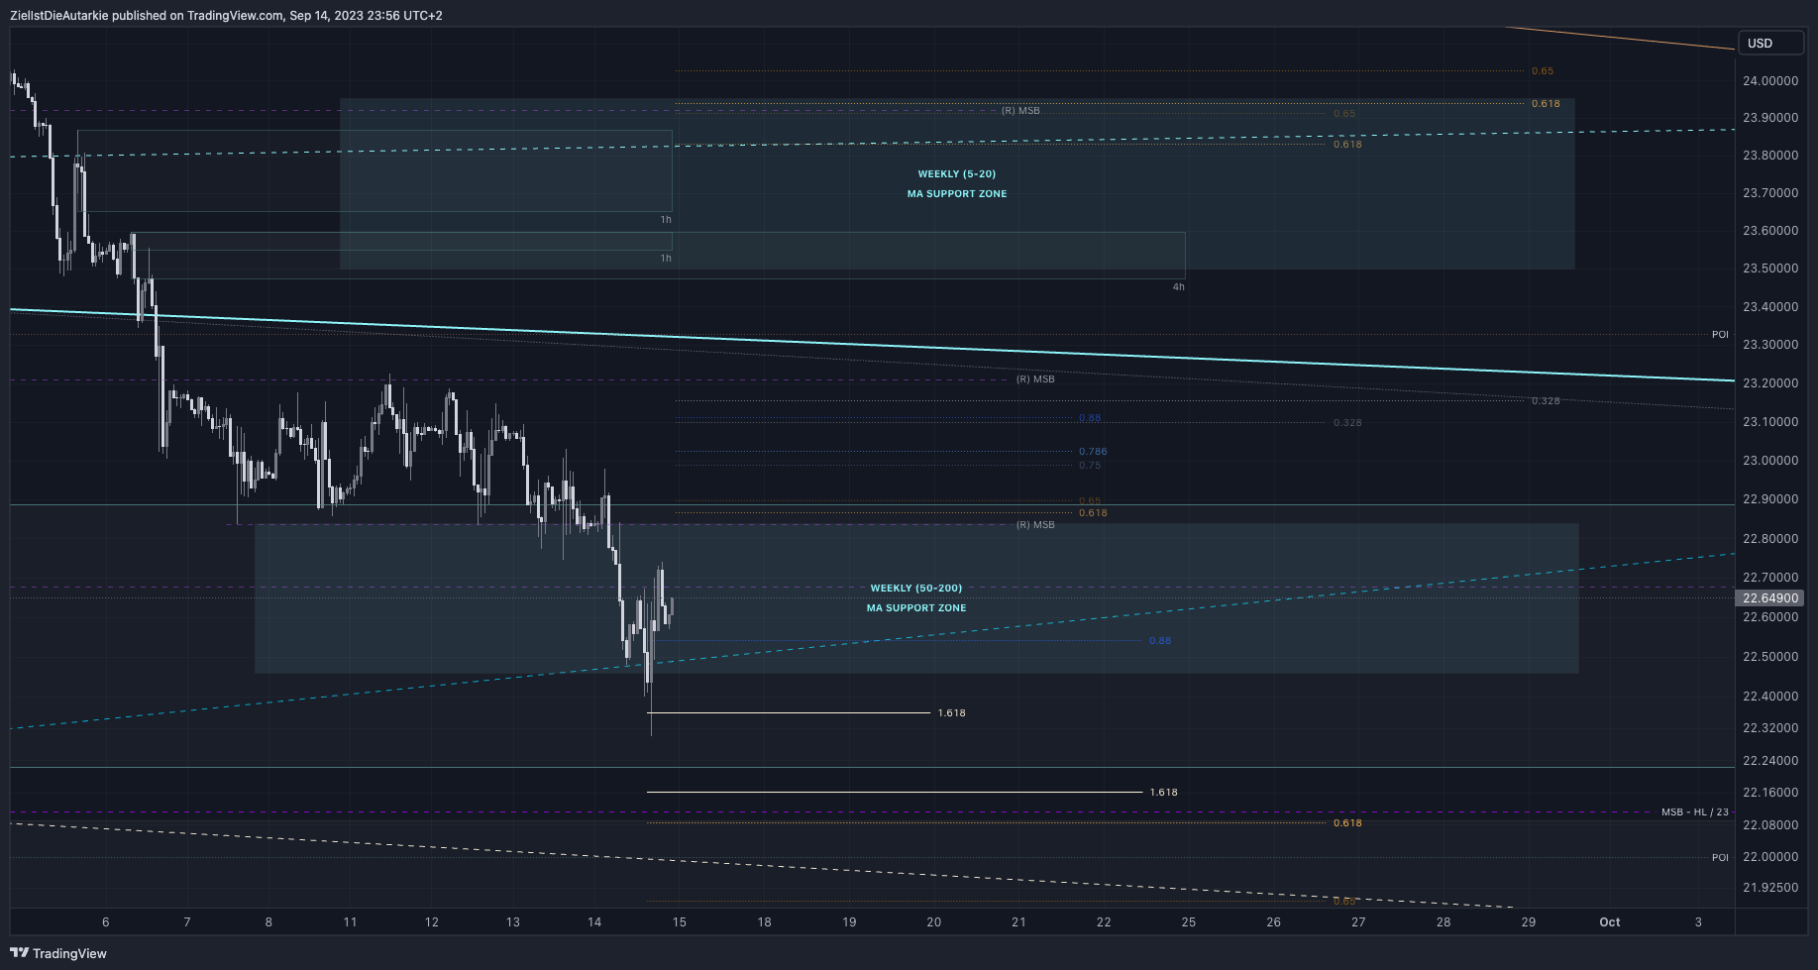The image size is (1818, 970).
Task: Click the 23.60000 price axis label
Action: coord(1770,231)
